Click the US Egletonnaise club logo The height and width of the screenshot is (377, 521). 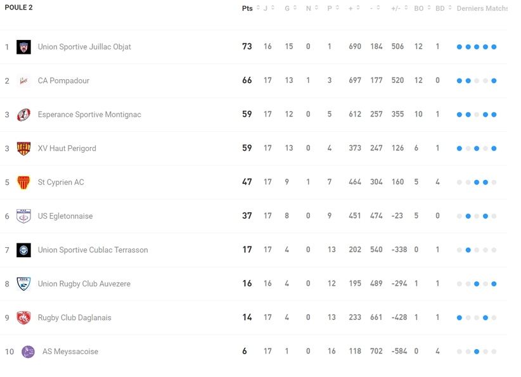(23, 216)
